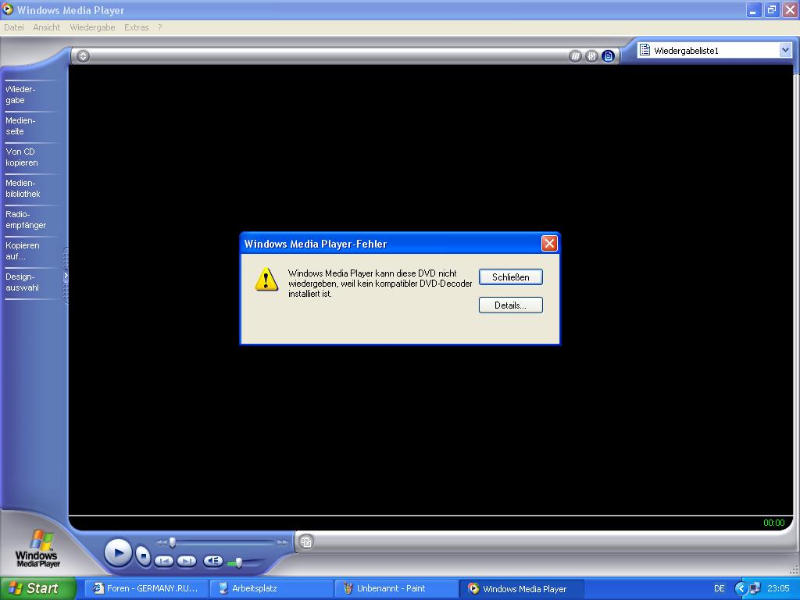Mute the audio using speaker button
800x600 pixels.
pos(212,561)
